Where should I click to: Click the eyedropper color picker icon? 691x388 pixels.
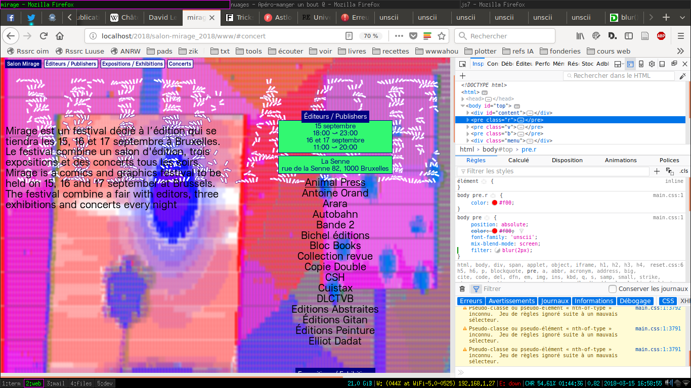[682, 76]
